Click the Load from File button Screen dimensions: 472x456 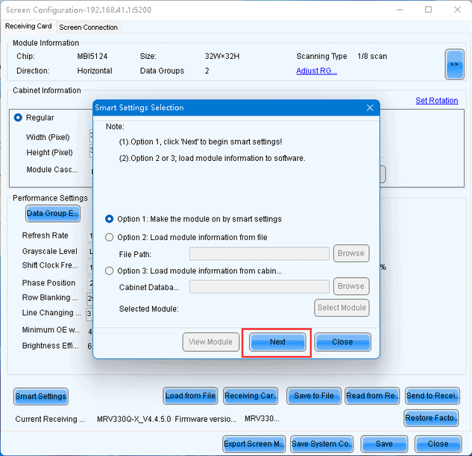pyautogui.click(x=190, y=396)
